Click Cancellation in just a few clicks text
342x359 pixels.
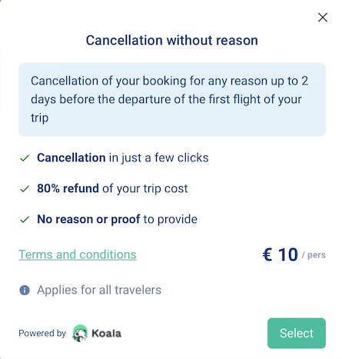123,158
